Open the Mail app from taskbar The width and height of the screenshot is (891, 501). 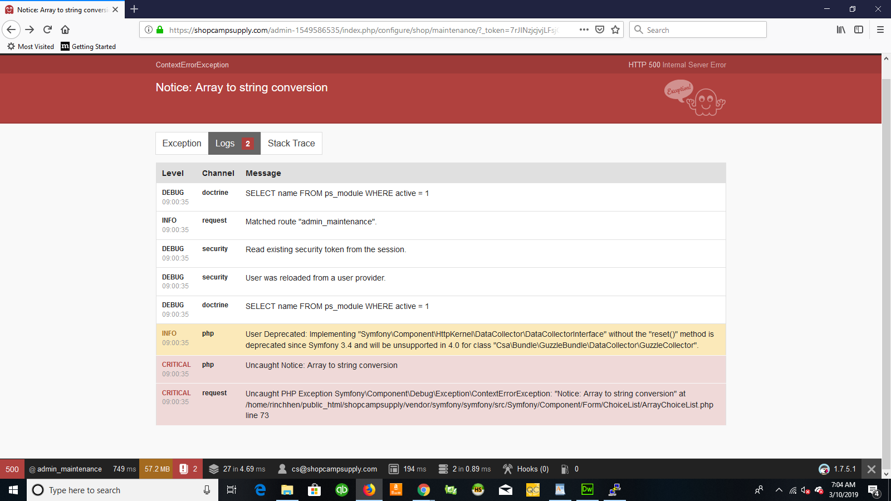tap(505, 490)
